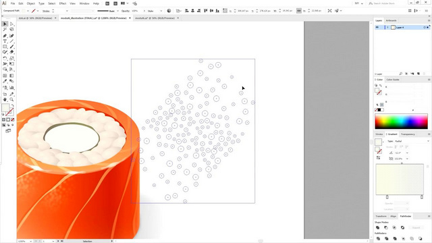The width and height of the screenshot is (432, 243).
Task: Switch to the Color Guide tab
Action: [x=393, y=80]
